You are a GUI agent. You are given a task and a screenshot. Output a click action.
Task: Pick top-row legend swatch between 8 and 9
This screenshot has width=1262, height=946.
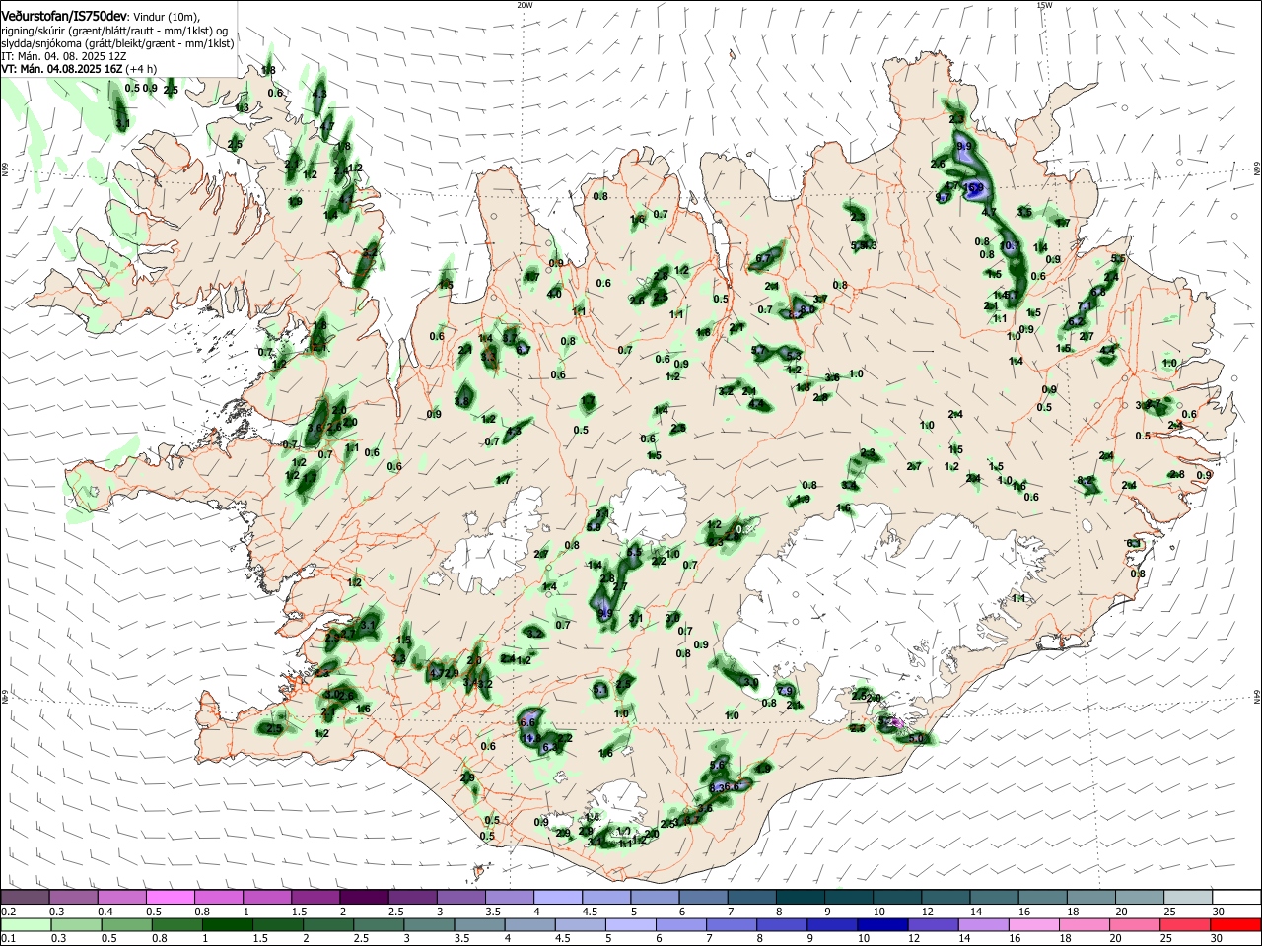(801, 898)
